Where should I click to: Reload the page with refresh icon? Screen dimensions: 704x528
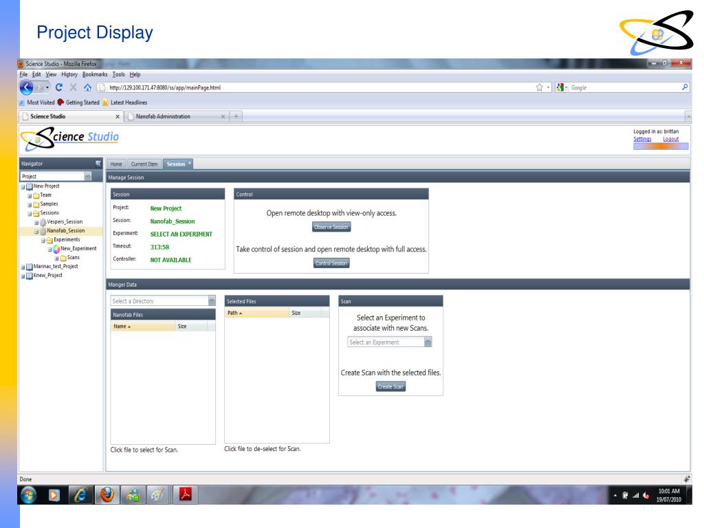(x=59, y=87)
